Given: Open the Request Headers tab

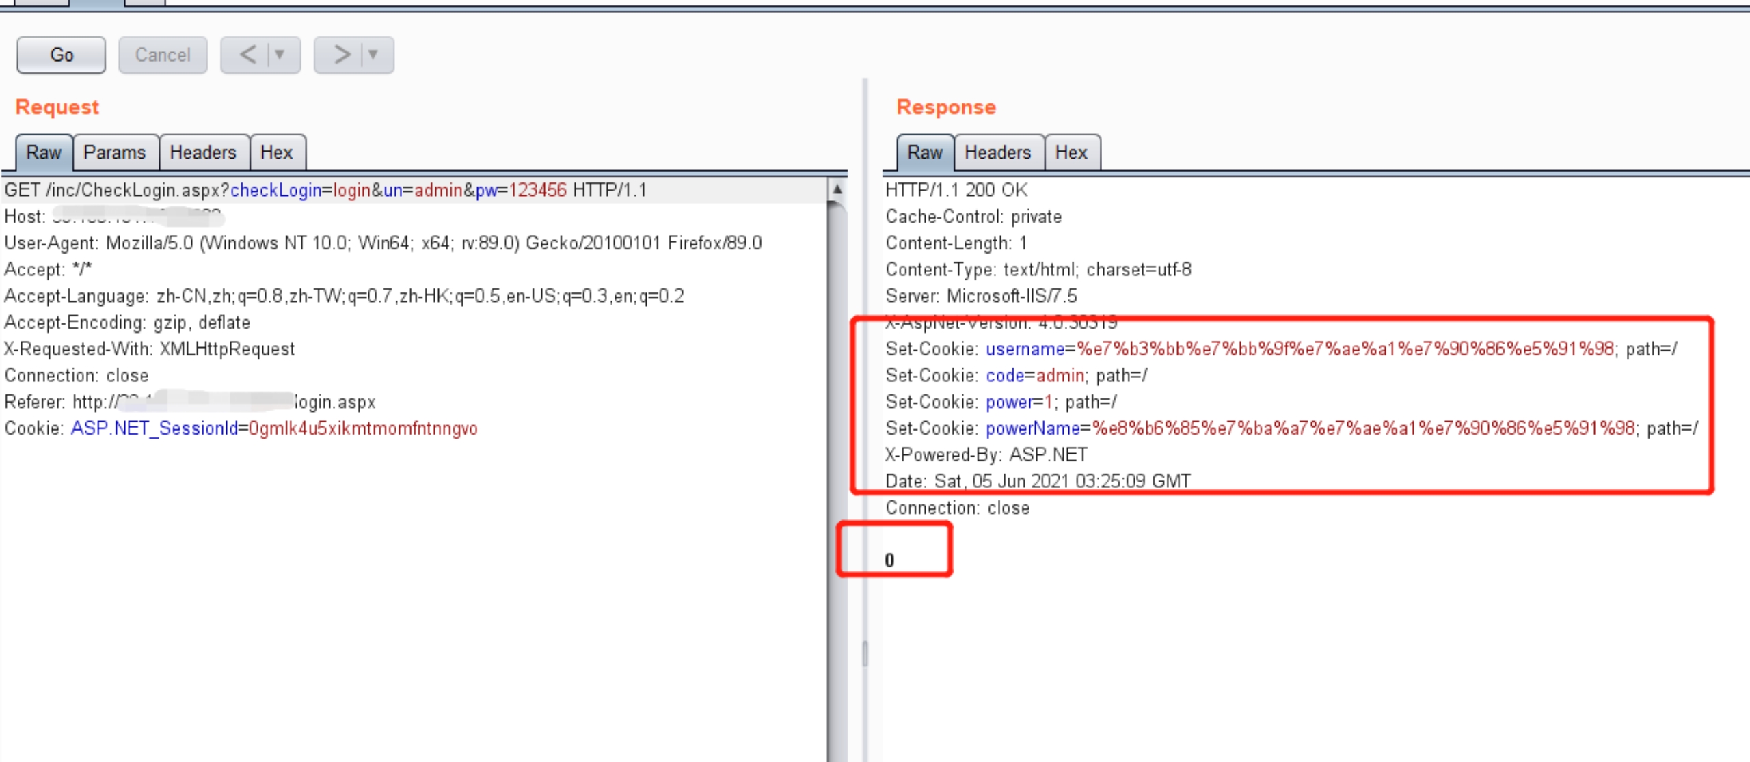Looking at the screenshot, I should [203, 152].
